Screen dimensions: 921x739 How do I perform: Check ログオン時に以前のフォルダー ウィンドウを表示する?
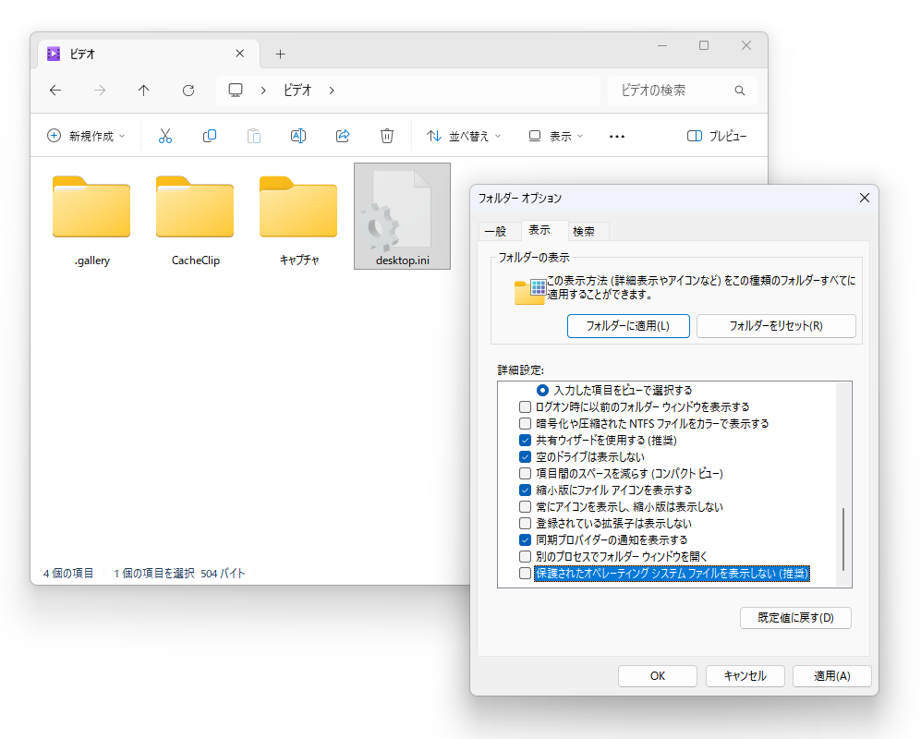click(x=525, y=406)
